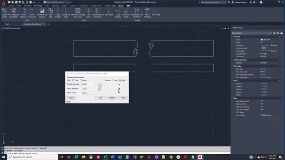Click the Count Blocks tool
Viewport: 285px width, 160px height.
tap(4, 13)
